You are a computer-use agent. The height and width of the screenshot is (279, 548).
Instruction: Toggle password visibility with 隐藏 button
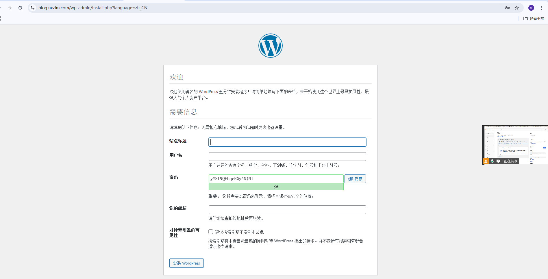355,179
